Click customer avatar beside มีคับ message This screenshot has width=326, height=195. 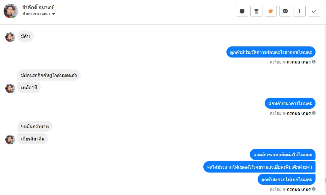[10, 37]
